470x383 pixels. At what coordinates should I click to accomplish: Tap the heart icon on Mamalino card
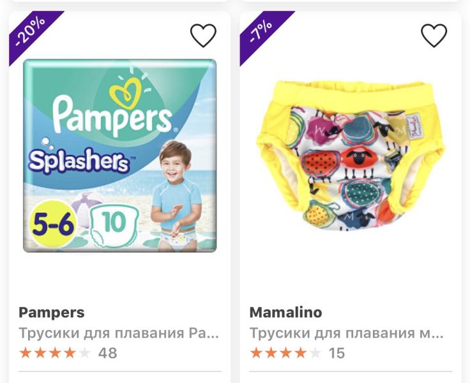point(434,36)
